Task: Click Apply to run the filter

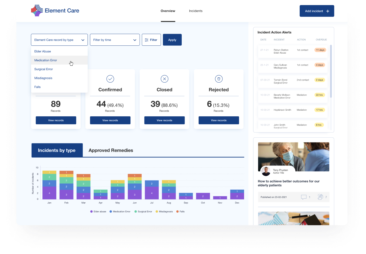Action: 172,40
